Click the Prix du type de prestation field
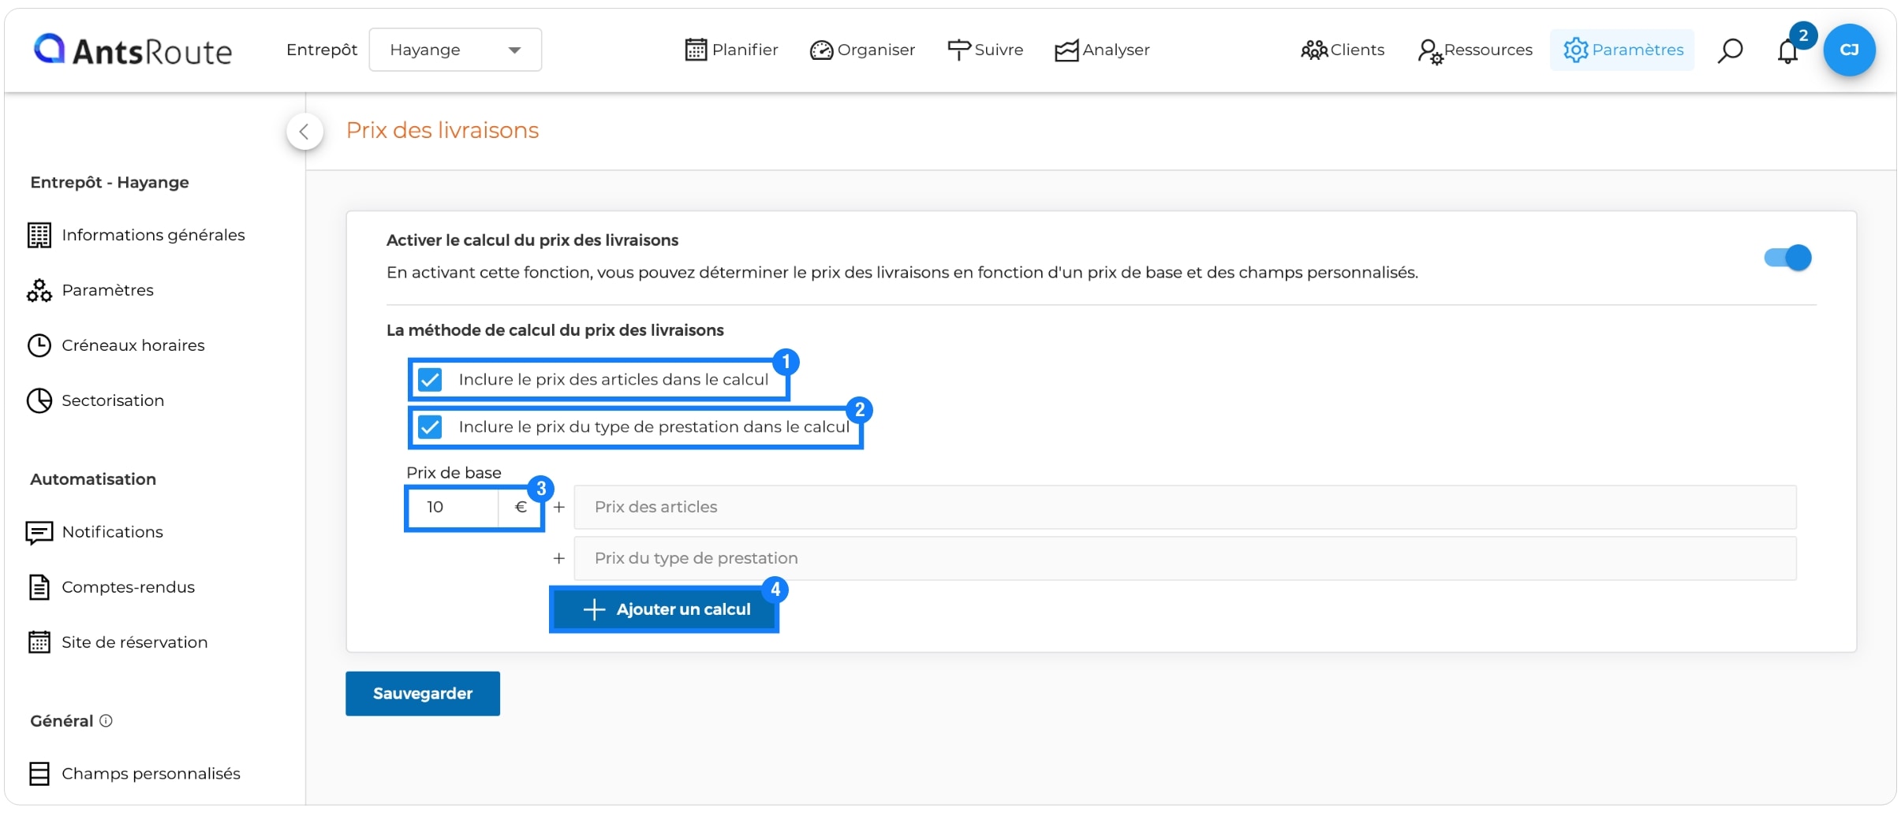This screenshot has height=819, width=1901. coord(1185,558)
